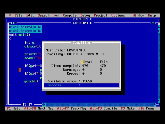Open the Help menu

click(152, 16)
